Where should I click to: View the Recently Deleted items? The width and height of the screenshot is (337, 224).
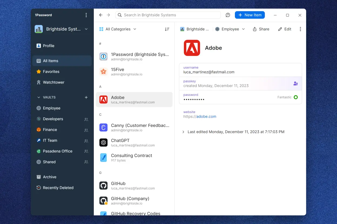[x=58, y=187]
